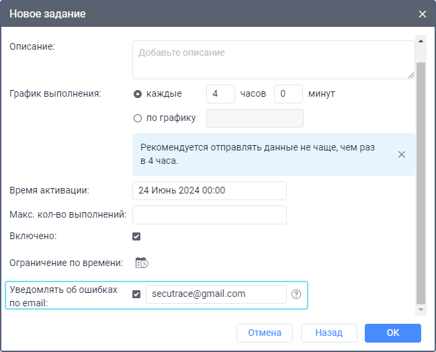Image resolution: width=436 pixels, height=352 pixels.
Task: Open the time limitation calendar-clock icon
Action: point(142,263)
